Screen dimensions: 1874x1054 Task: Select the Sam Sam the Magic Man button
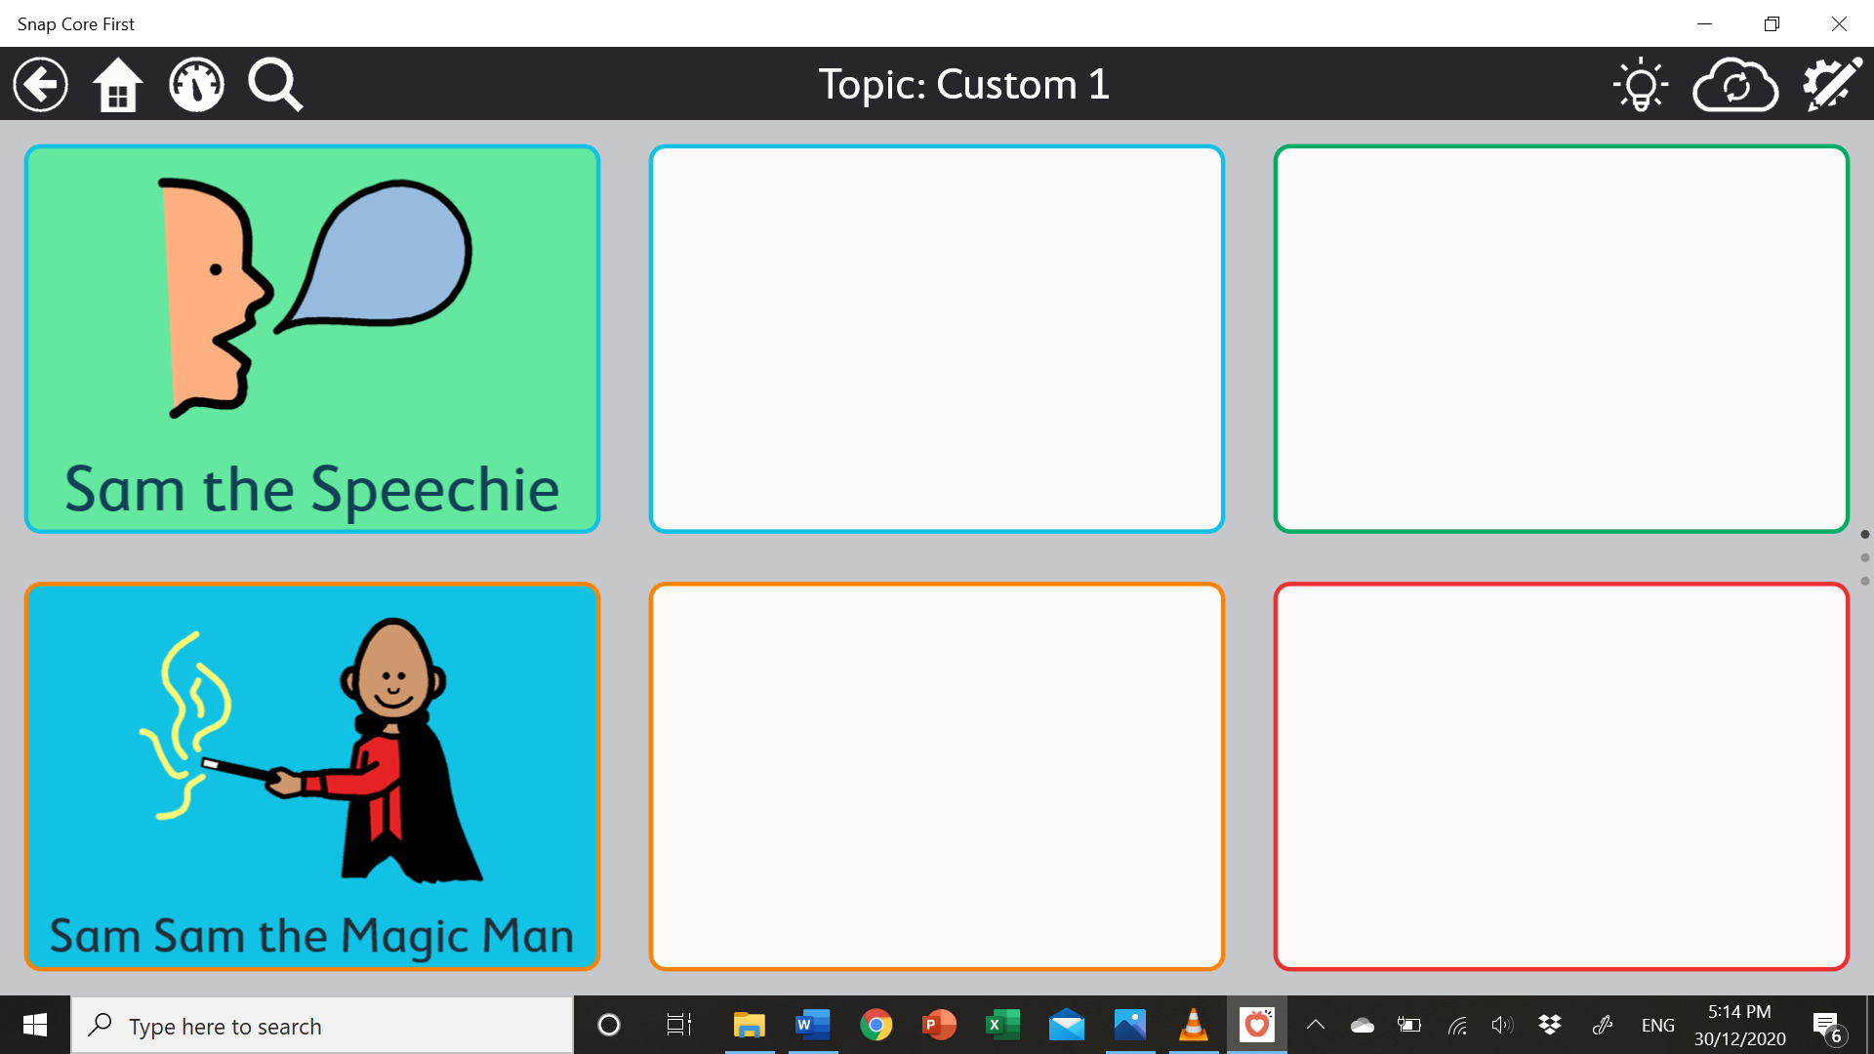pyautogui.click(x=312, y=777)
